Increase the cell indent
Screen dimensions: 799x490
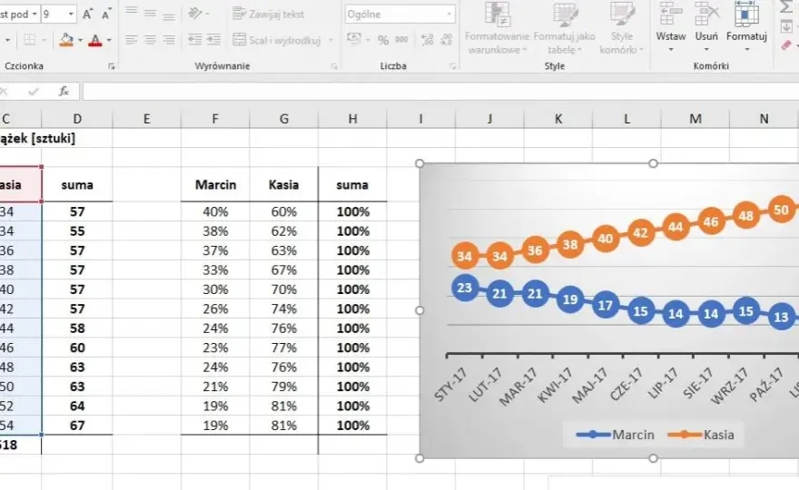pyautogui.click(x=213, y=40)
